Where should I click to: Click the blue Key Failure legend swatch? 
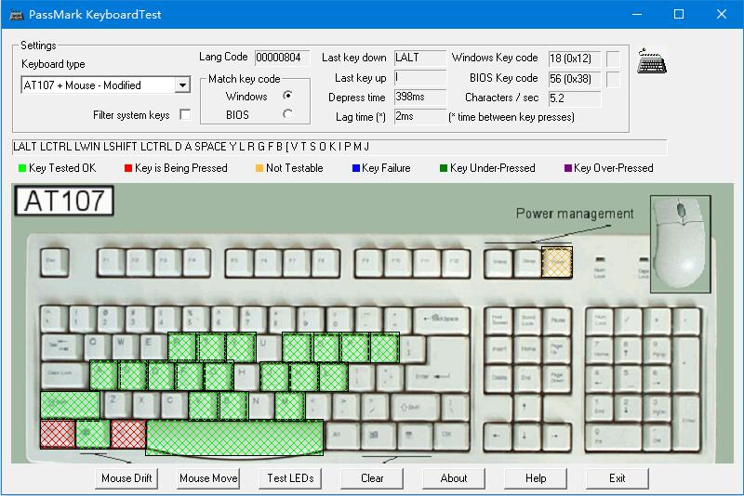coord(356,168)
